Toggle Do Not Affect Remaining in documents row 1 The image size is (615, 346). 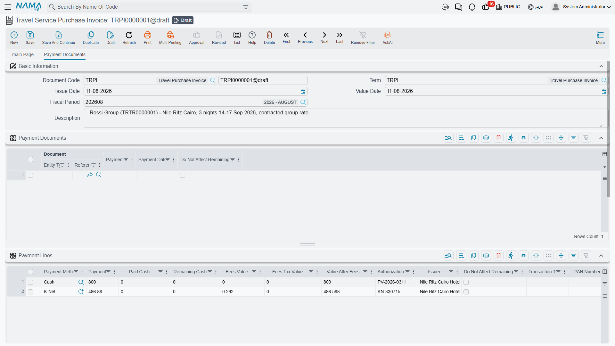point(183,175)
